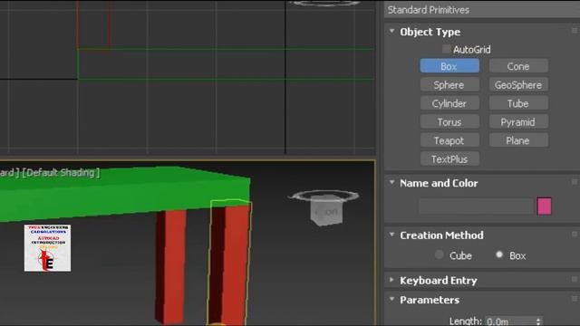Select the Cube creation method

pyautogui.click(x=439, y=254)
